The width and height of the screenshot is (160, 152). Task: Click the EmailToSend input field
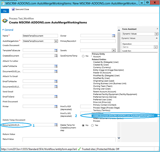[38, 96]
